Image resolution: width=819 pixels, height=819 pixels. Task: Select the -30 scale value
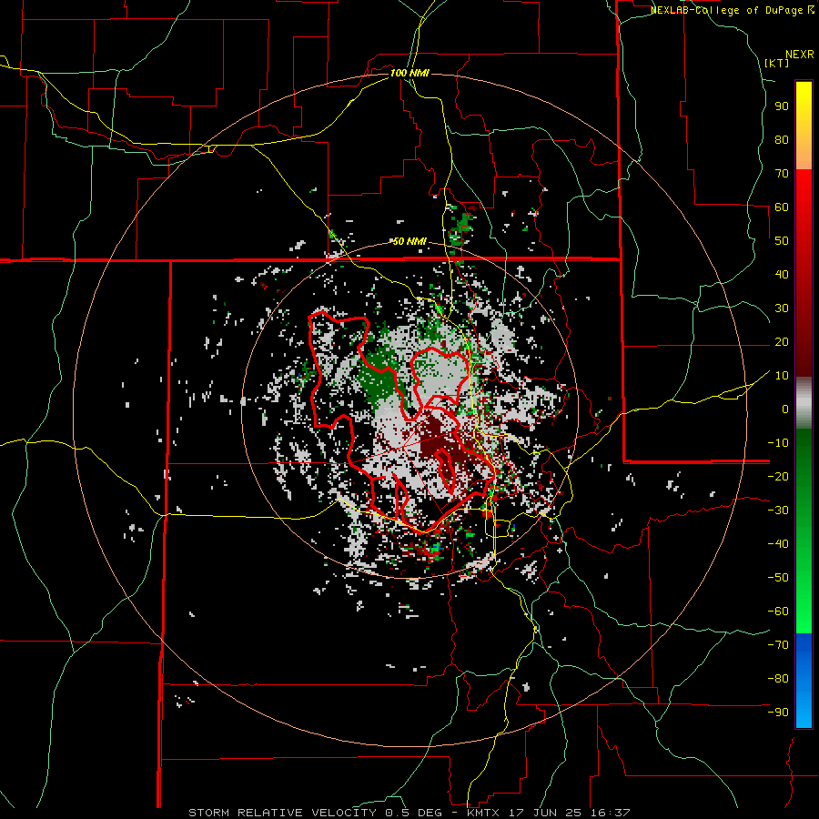[x=778, y=511]
